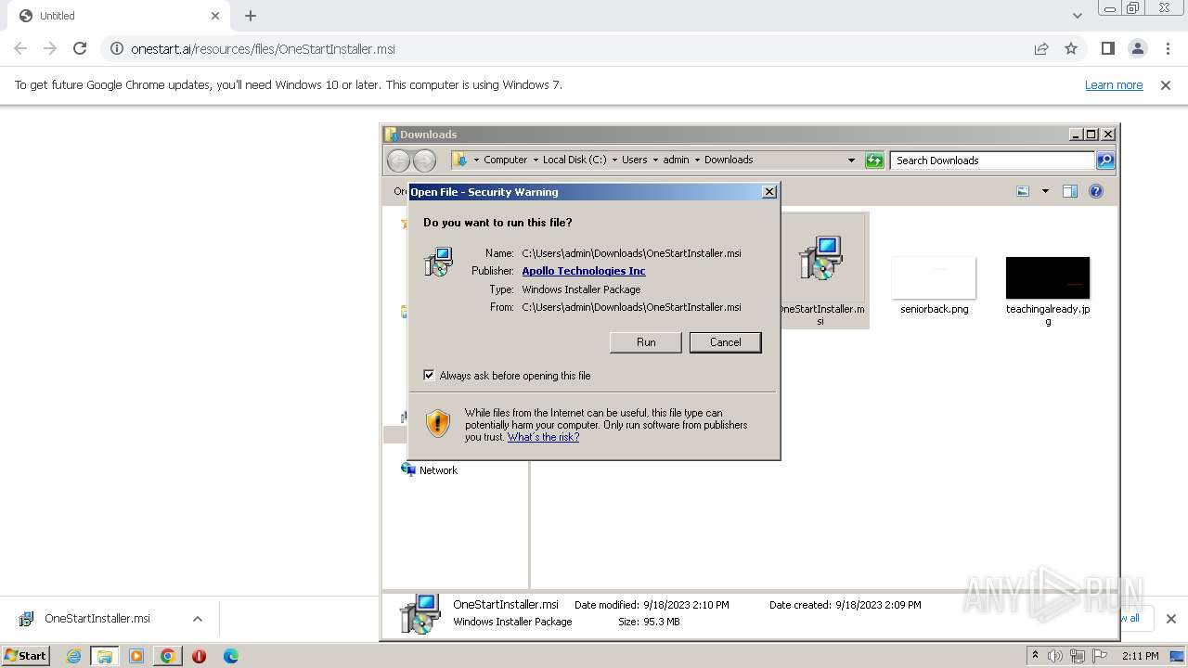Click Users breadcrumb segment
The height and width of the screenshot is (668, 1188).
634,160
